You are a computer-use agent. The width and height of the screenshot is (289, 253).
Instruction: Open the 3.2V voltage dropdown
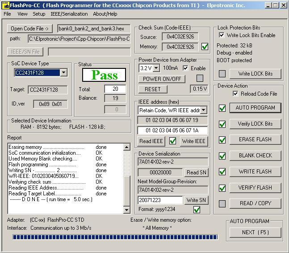(x=156, y=68)
